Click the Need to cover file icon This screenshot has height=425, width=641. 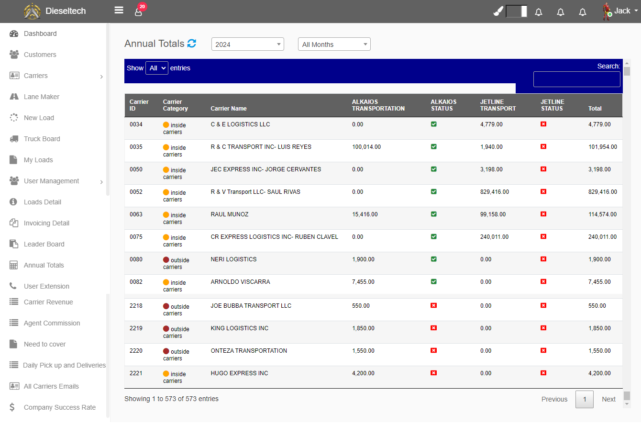[x=14, y=344]
